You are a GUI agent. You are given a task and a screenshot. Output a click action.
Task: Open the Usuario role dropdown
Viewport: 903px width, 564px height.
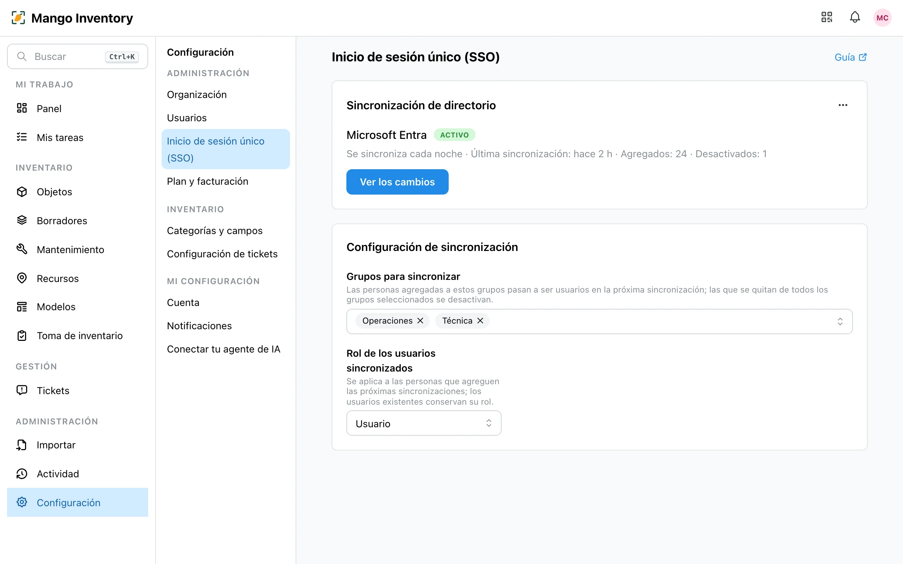click(424, 423)
